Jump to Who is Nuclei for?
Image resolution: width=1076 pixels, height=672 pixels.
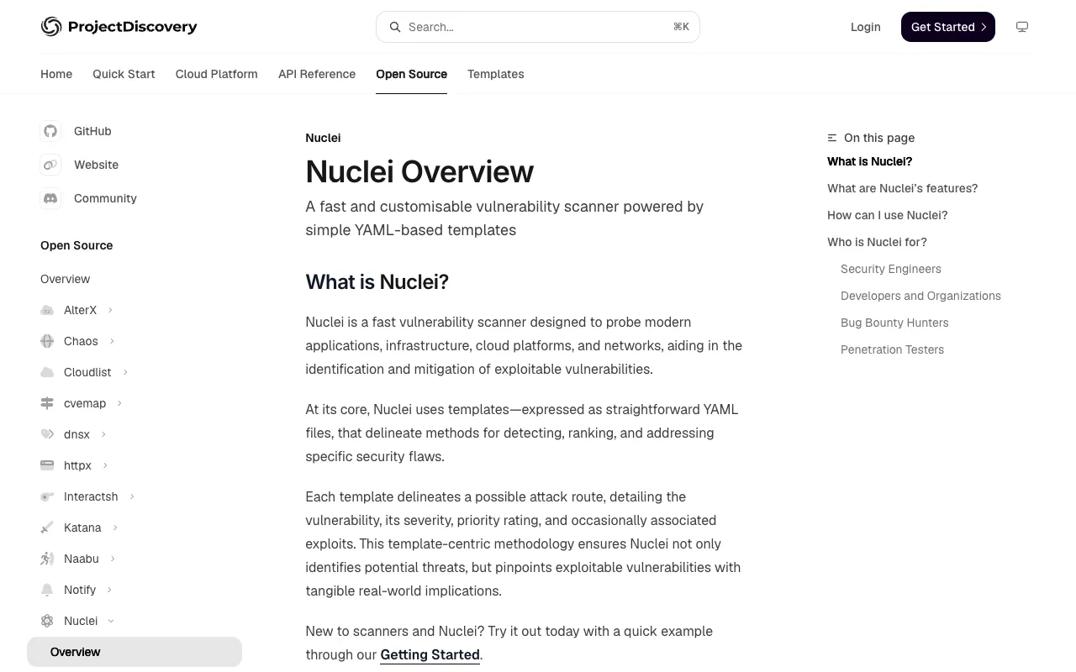point(877,242)
